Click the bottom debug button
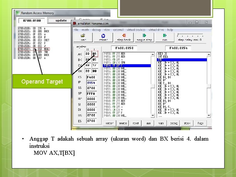The height and width of the screenshot is (177, 236). (174, 123)
